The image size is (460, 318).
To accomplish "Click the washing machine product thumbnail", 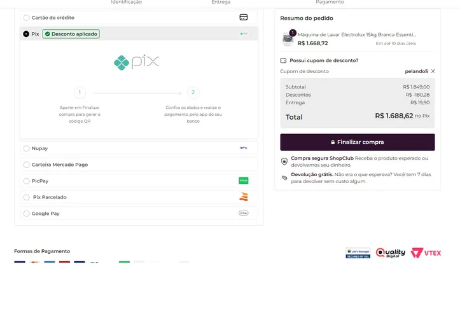I will [x=288, y=39].
